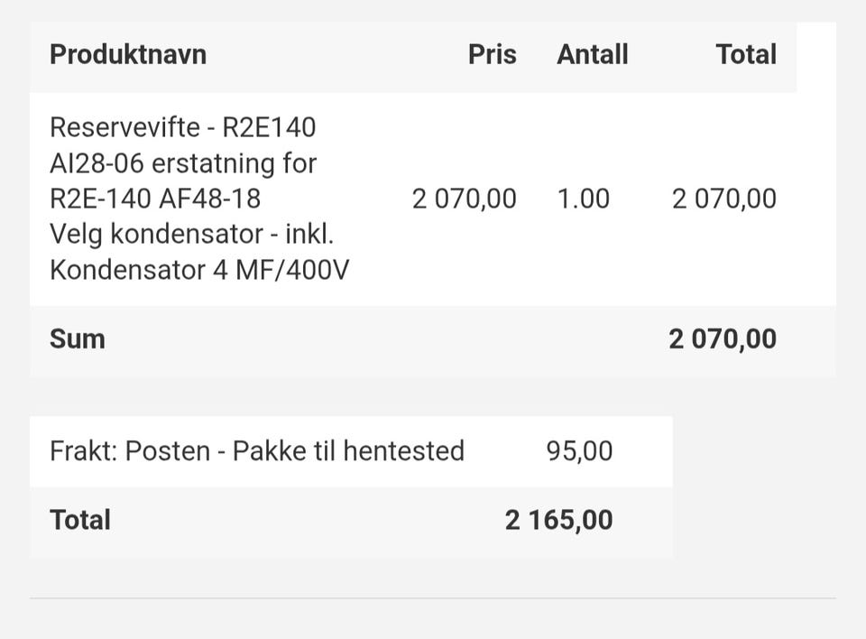Click the AI28-06 erstatning for text line
Screen dimensions: 866x639
[183, 163]
